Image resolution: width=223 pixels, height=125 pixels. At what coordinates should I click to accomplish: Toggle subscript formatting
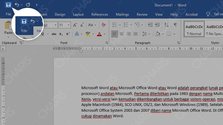[61, 34]
